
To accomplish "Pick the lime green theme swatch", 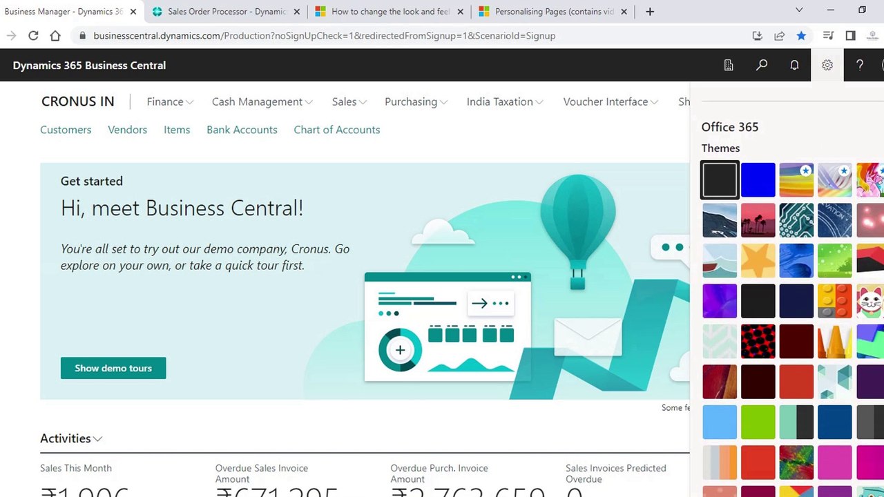I will point(758,422).
